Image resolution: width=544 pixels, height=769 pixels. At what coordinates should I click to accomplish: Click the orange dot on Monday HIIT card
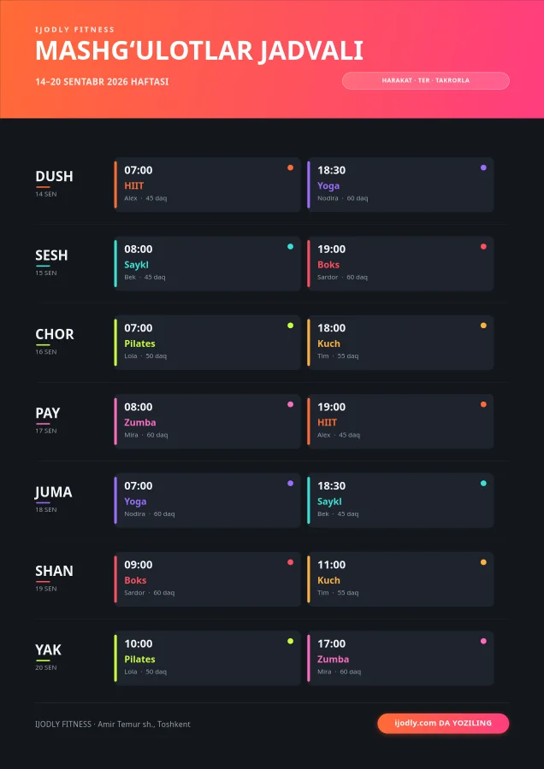tap(290, 167)
